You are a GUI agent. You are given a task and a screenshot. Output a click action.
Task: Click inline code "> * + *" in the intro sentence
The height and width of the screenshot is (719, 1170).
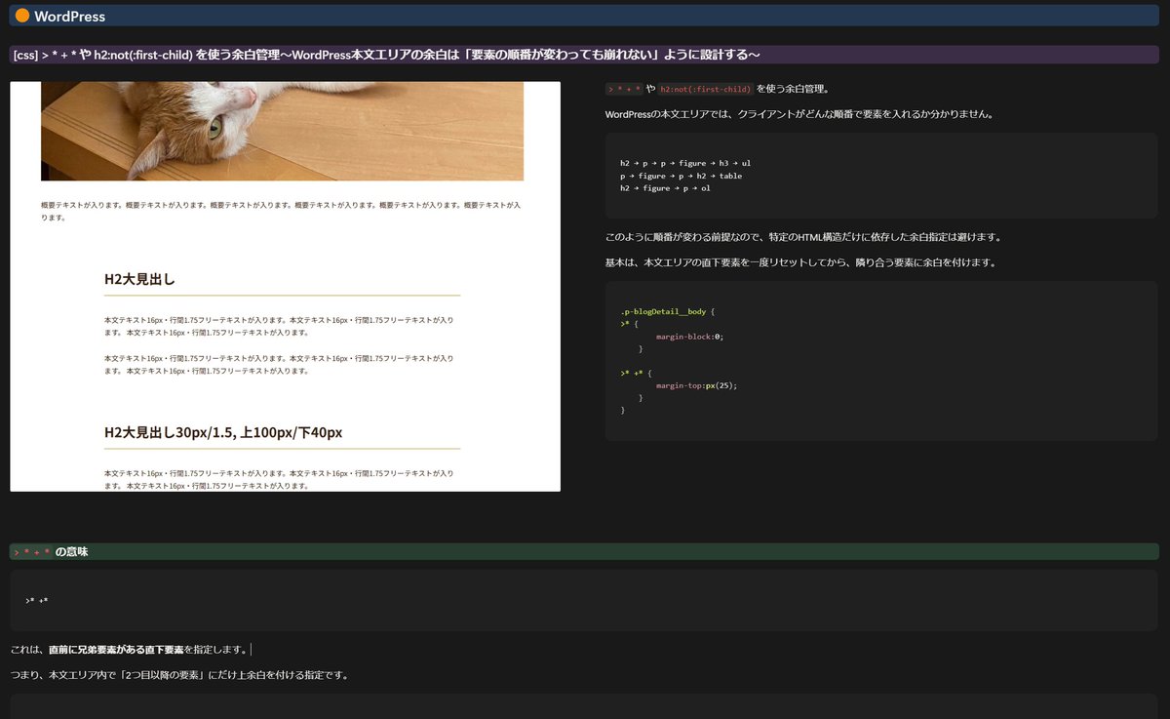click(624, 89)
